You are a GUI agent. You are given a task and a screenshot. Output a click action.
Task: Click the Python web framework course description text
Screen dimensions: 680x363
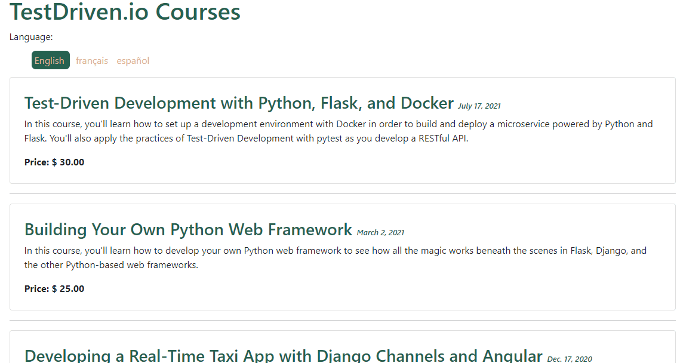(334, 257)
